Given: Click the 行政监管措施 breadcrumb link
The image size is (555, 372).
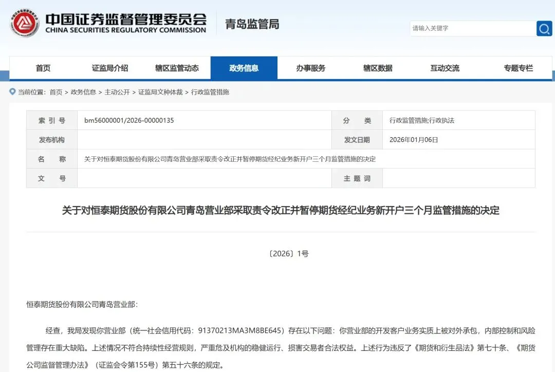Looking at the screenshot, I should click(x=210, y=92).
